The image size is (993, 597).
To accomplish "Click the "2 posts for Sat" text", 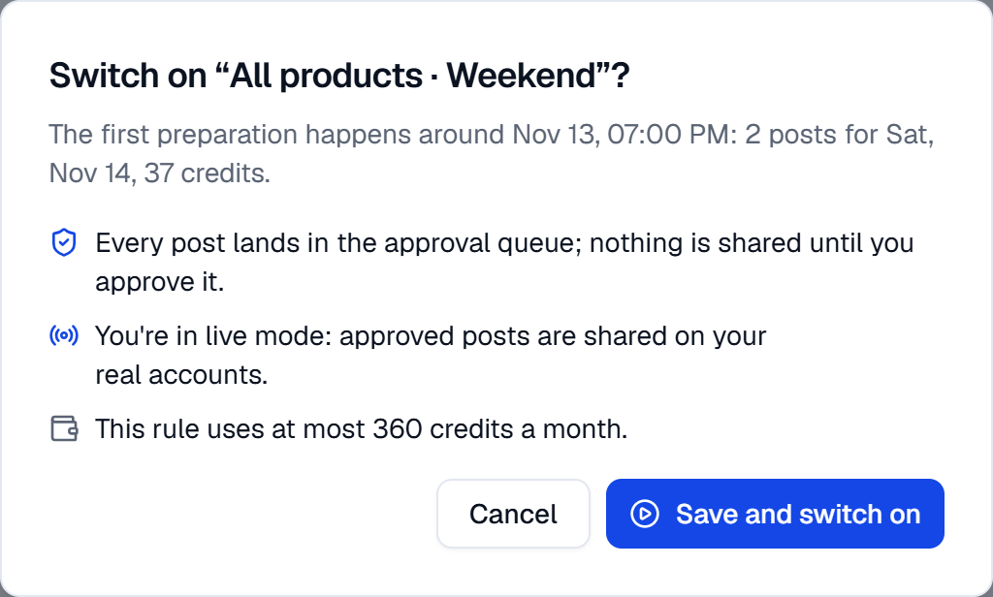I will click(836, 134).
